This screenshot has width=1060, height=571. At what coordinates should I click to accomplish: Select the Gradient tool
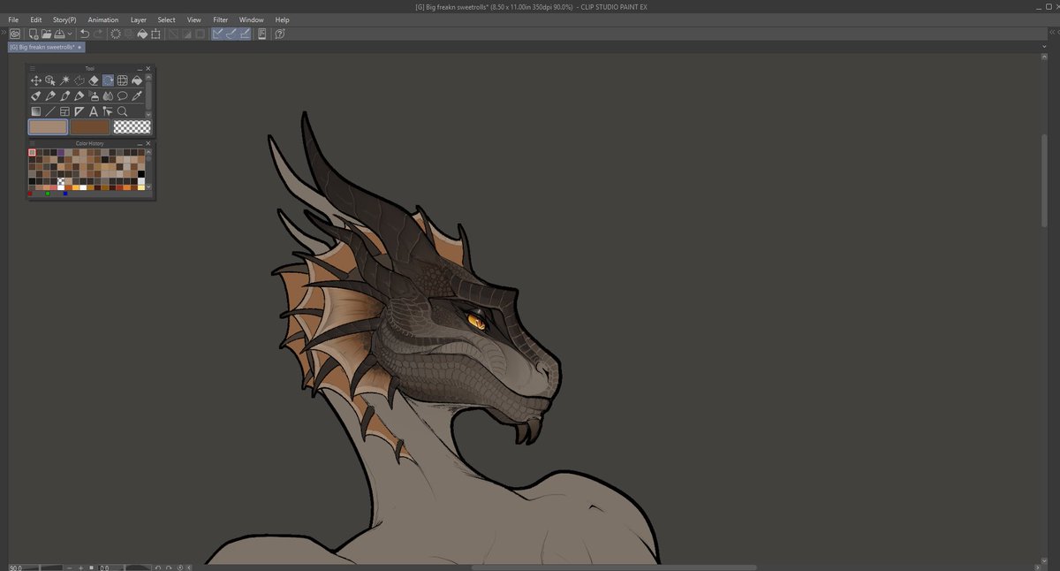36,110
